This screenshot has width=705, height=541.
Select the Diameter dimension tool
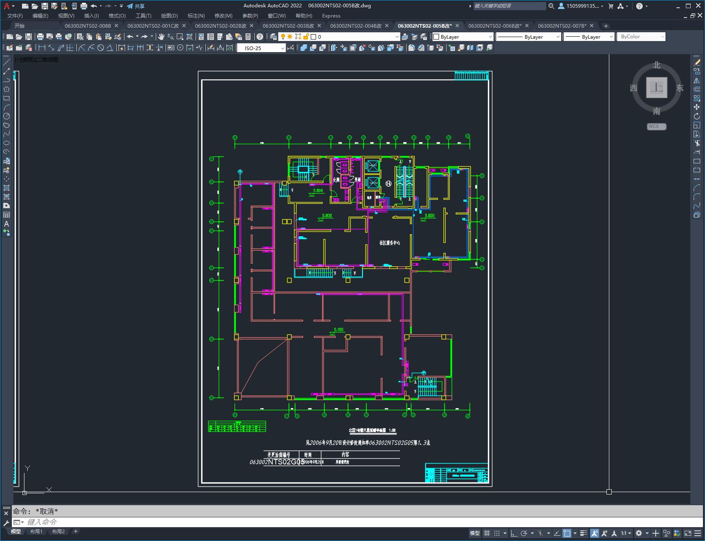pos(101,48)
